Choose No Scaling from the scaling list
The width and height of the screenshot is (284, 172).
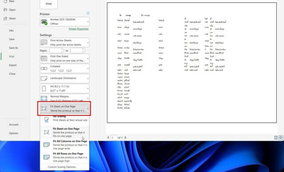coord(65,119)
